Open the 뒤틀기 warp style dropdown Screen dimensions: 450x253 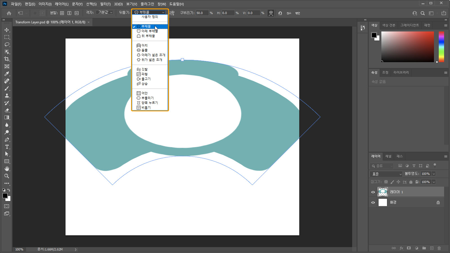pyautogui.click(x=150, y=12)
